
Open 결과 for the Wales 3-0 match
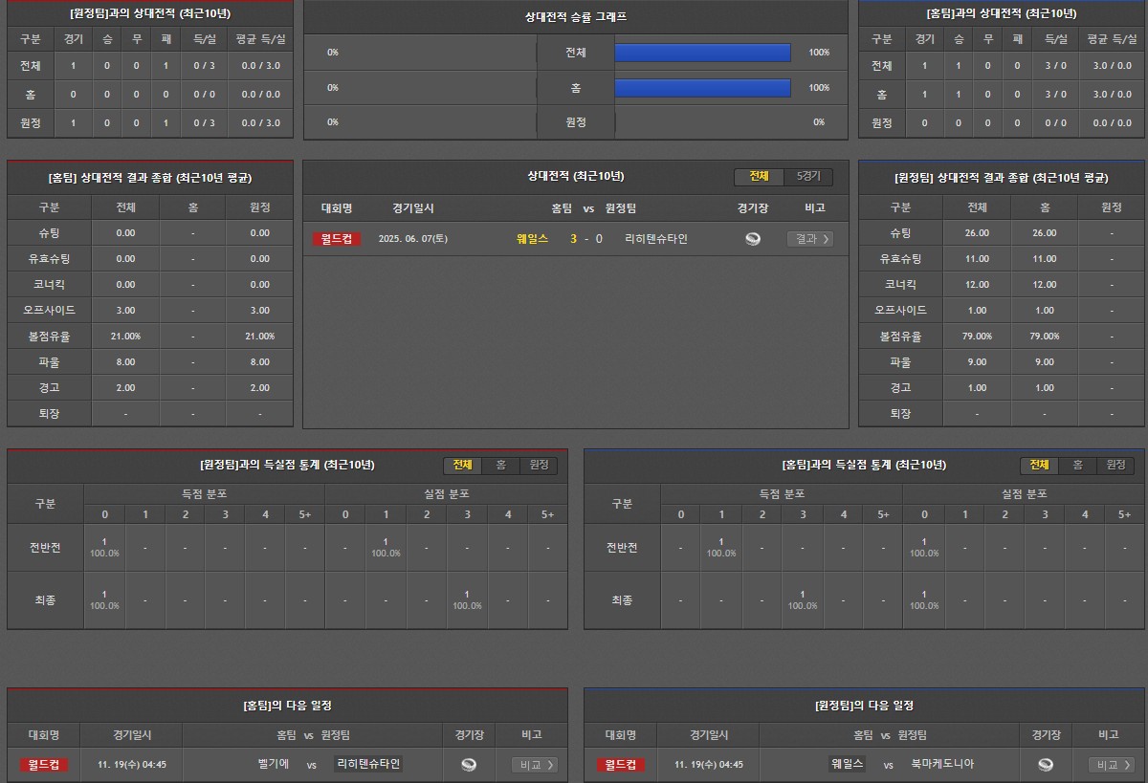click(x=809, y=239)
